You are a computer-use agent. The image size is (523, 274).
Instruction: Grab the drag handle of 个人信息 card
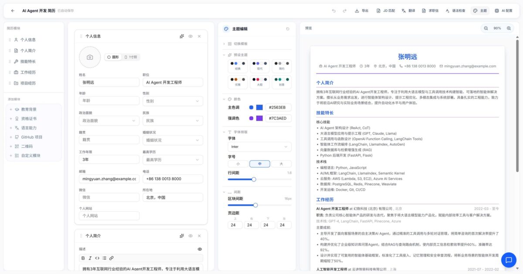(x=81, y=37)
